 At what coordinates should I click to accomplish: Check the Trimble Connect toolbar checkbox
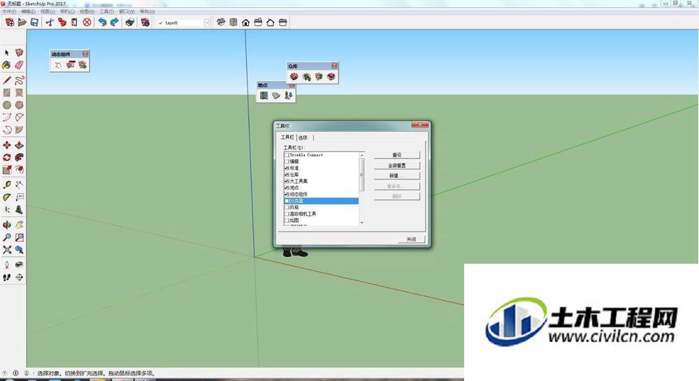tap(287, 155)
